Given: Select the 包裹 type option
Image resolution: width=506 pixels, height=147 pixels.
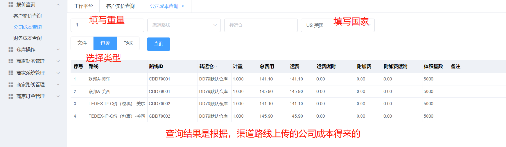Looking at the screenshot, I should tap(105, 43).
